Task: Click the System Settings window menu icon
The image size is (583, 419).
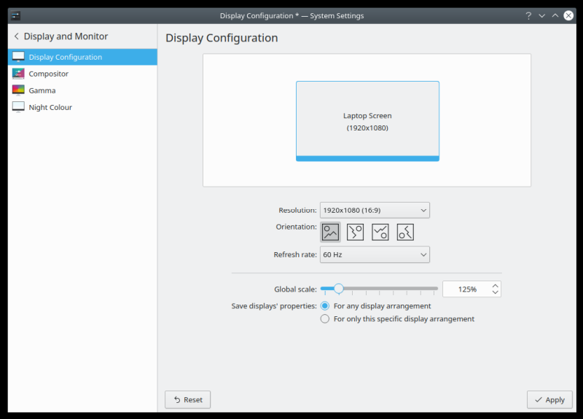Action: coord(15,15)
